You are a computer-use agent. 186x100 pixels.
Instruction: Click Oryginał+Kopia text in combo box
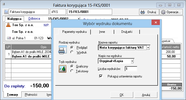(111, 61)
